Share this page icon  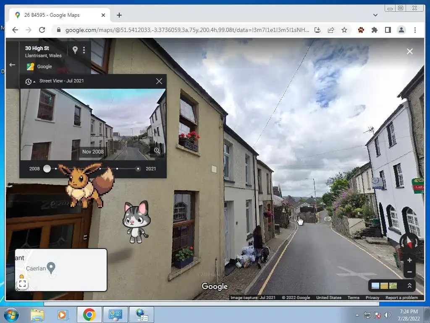331,30
